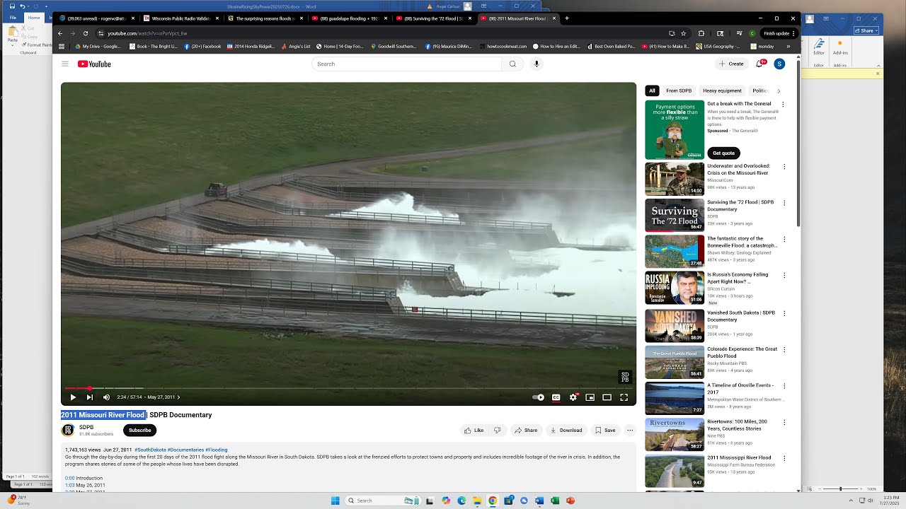The height and width of the screenshot is (509, 906).
Task: Open the YouTube guide hamburger menu
Action: 65,64
